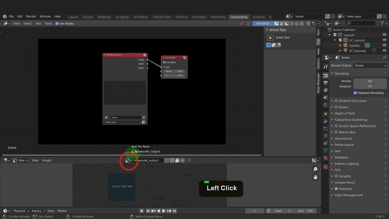Disable Viewport Denoising checkbox
This screenshot has height=219, width=389.
tap(355, 93)
